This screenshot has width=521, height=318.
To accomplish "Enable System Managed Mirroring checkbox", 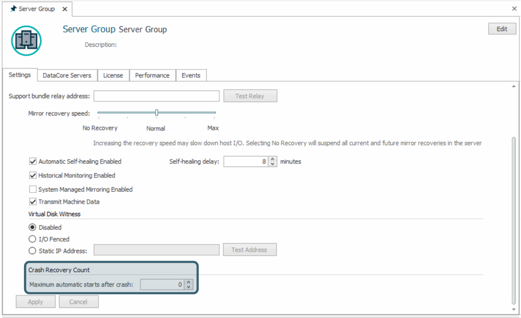I will (33, 190).
